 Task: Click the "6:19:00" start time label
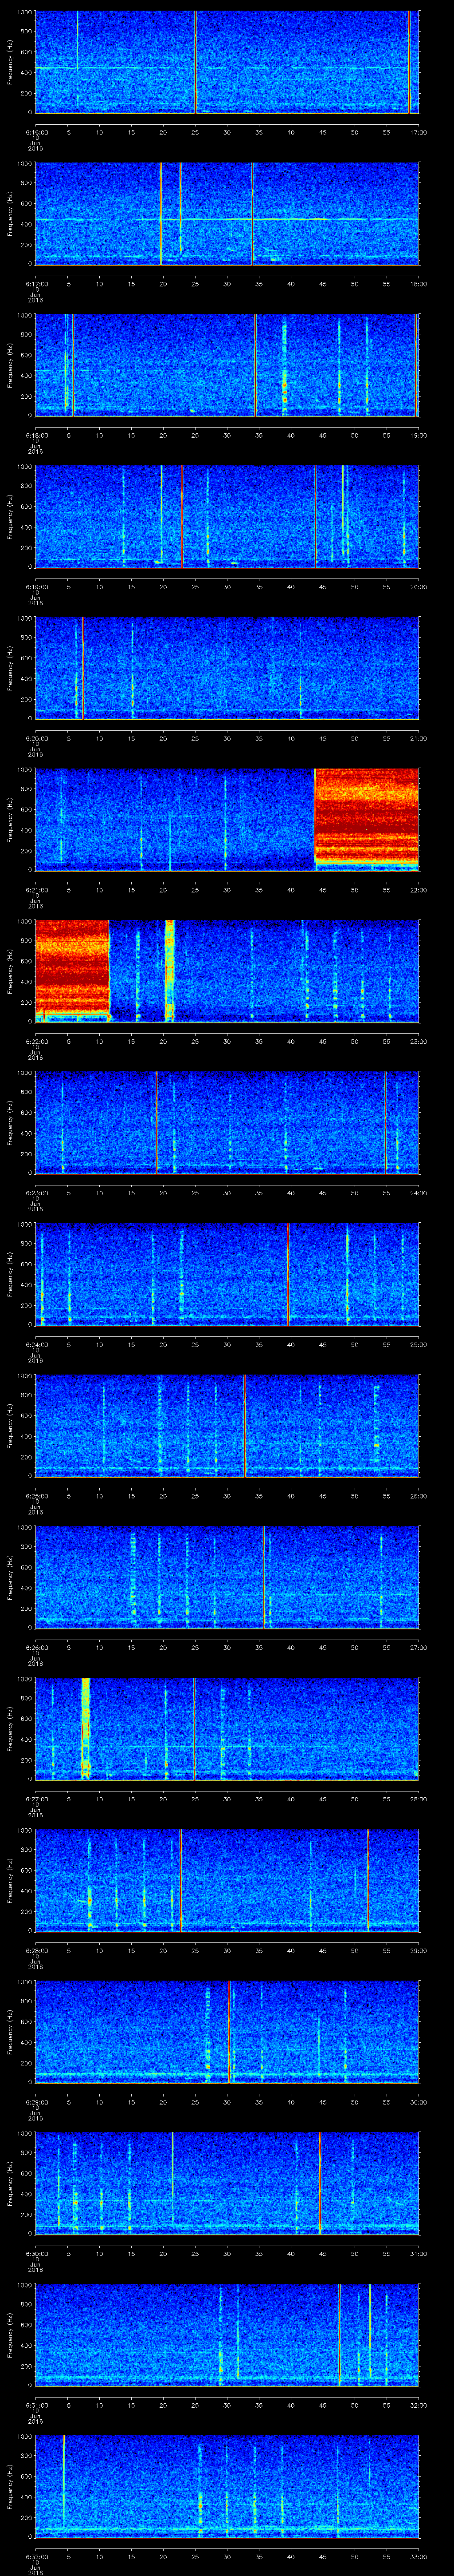pyautogui.click(x=36, y=587)
